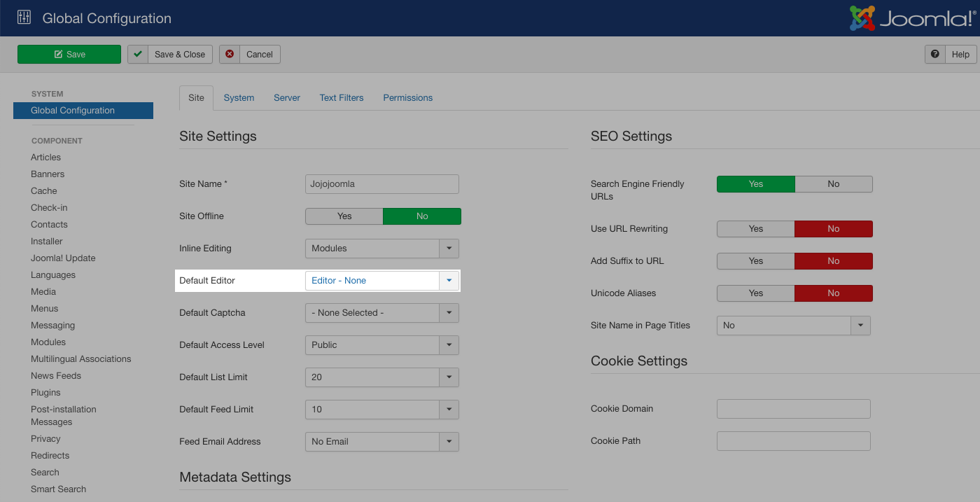Open Menus in the sidebar

pyautogui.click(x=45, y=309)
